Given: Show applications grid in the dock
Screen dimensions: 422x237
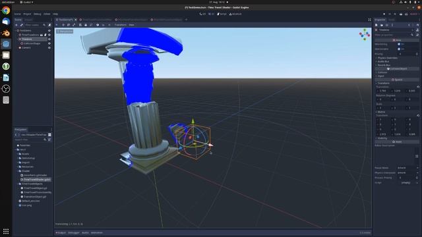Looking at the screenshot, I should pos(6,231).
